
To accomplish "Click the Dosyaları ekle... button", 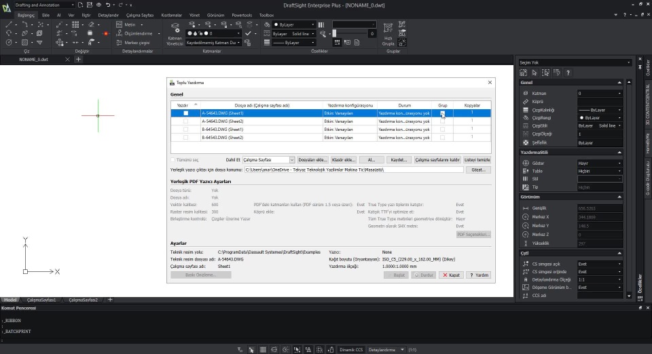I will pos(313,159).
